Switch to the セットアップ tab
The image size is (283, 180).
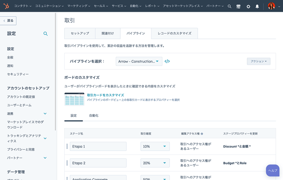point(80,34)
